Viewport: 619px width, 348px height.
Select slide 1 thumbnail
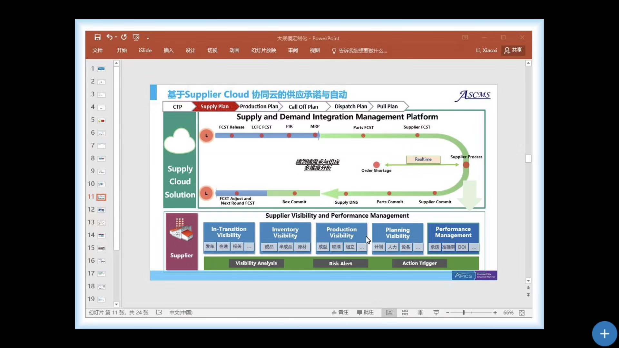(101, 69)
